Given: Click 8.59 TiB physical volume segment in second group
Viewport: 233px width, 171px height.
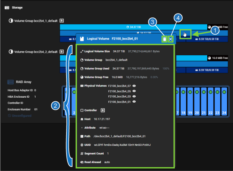Looking at the screenshot, I should pos(207,70).
